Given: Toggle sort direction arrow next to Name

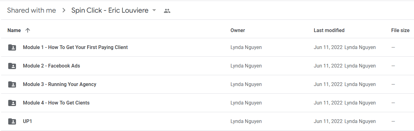Looking at the screenshot, I should [28, 30].
